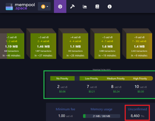Image resolution: width=155 pixels, height=121 pixels.
Task: Open the mempool.space logo home link
Action: (x=20, y=7)
